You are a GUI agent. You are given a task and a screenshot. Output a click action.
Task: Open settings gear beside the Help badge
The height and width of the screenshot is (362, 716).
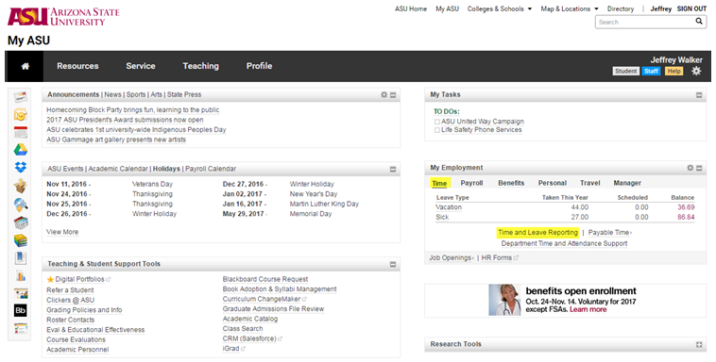pos(696,71)
